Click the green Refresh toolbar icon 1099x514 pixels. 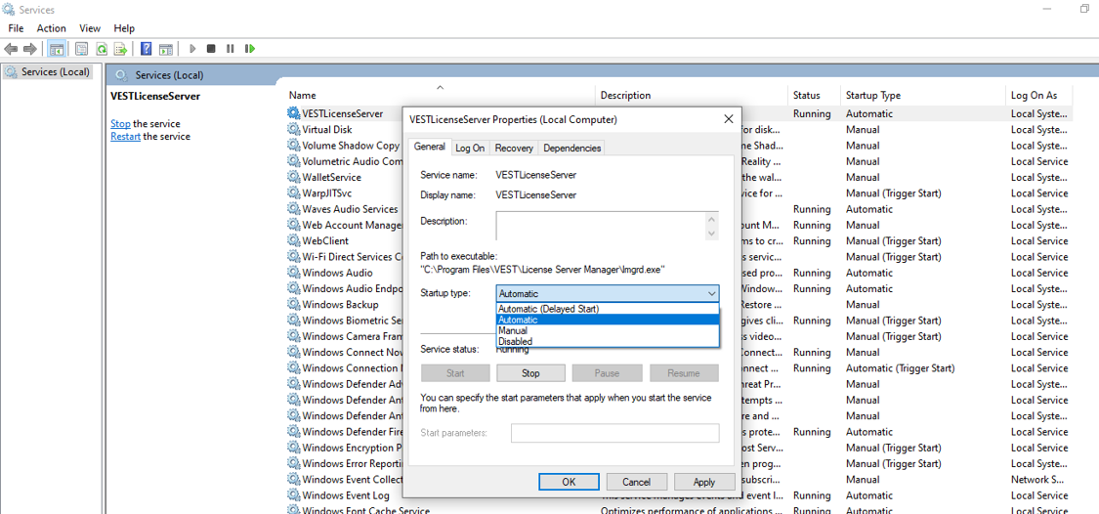pyautogui.click(x=102, y=49)
